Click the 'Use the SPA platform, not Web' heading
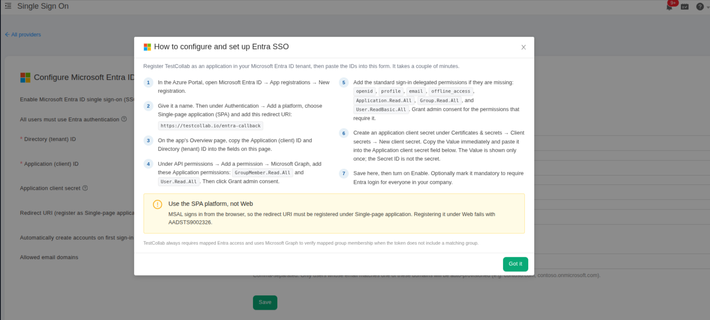The width and height of the screenshot is (710, 320). 211,204
